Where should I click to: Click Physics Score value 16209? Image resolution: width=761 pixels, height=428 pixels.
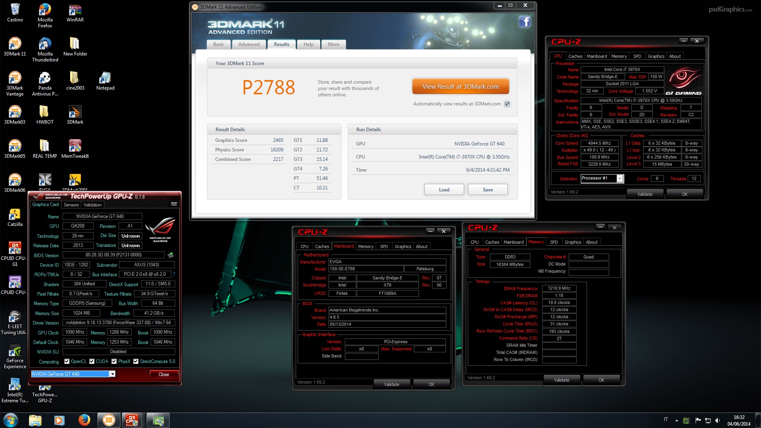[x=277, y=150]
